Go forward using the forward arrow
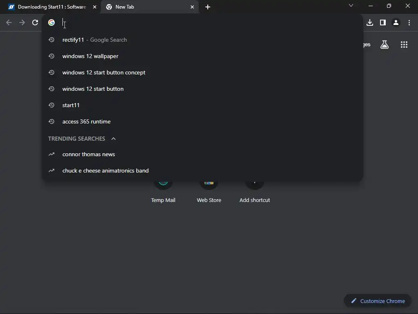Viewport: 418px width, 314px height. [x=22, y=22]
